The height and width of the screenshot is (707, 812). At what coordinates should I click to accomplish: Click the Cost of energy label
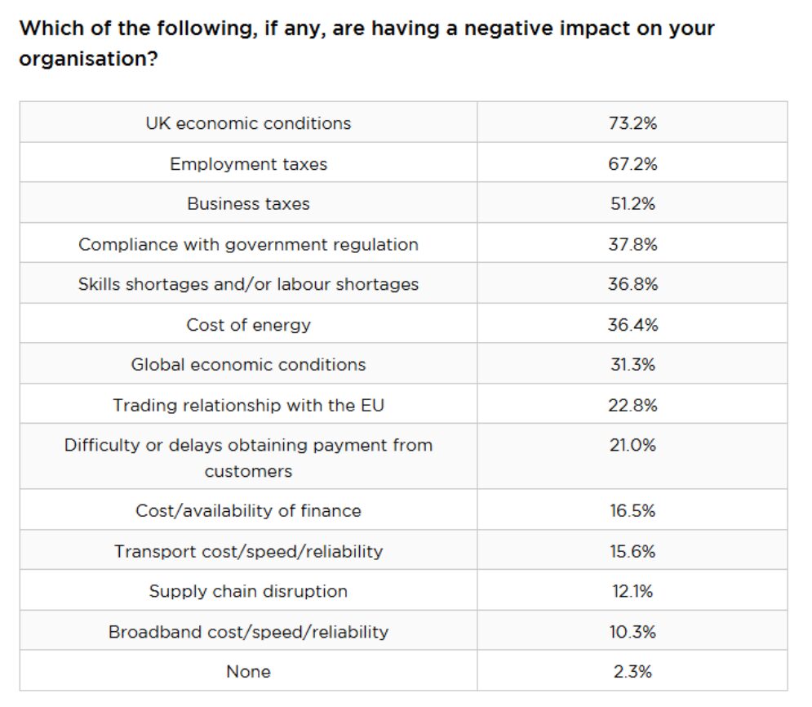[249, 325]
